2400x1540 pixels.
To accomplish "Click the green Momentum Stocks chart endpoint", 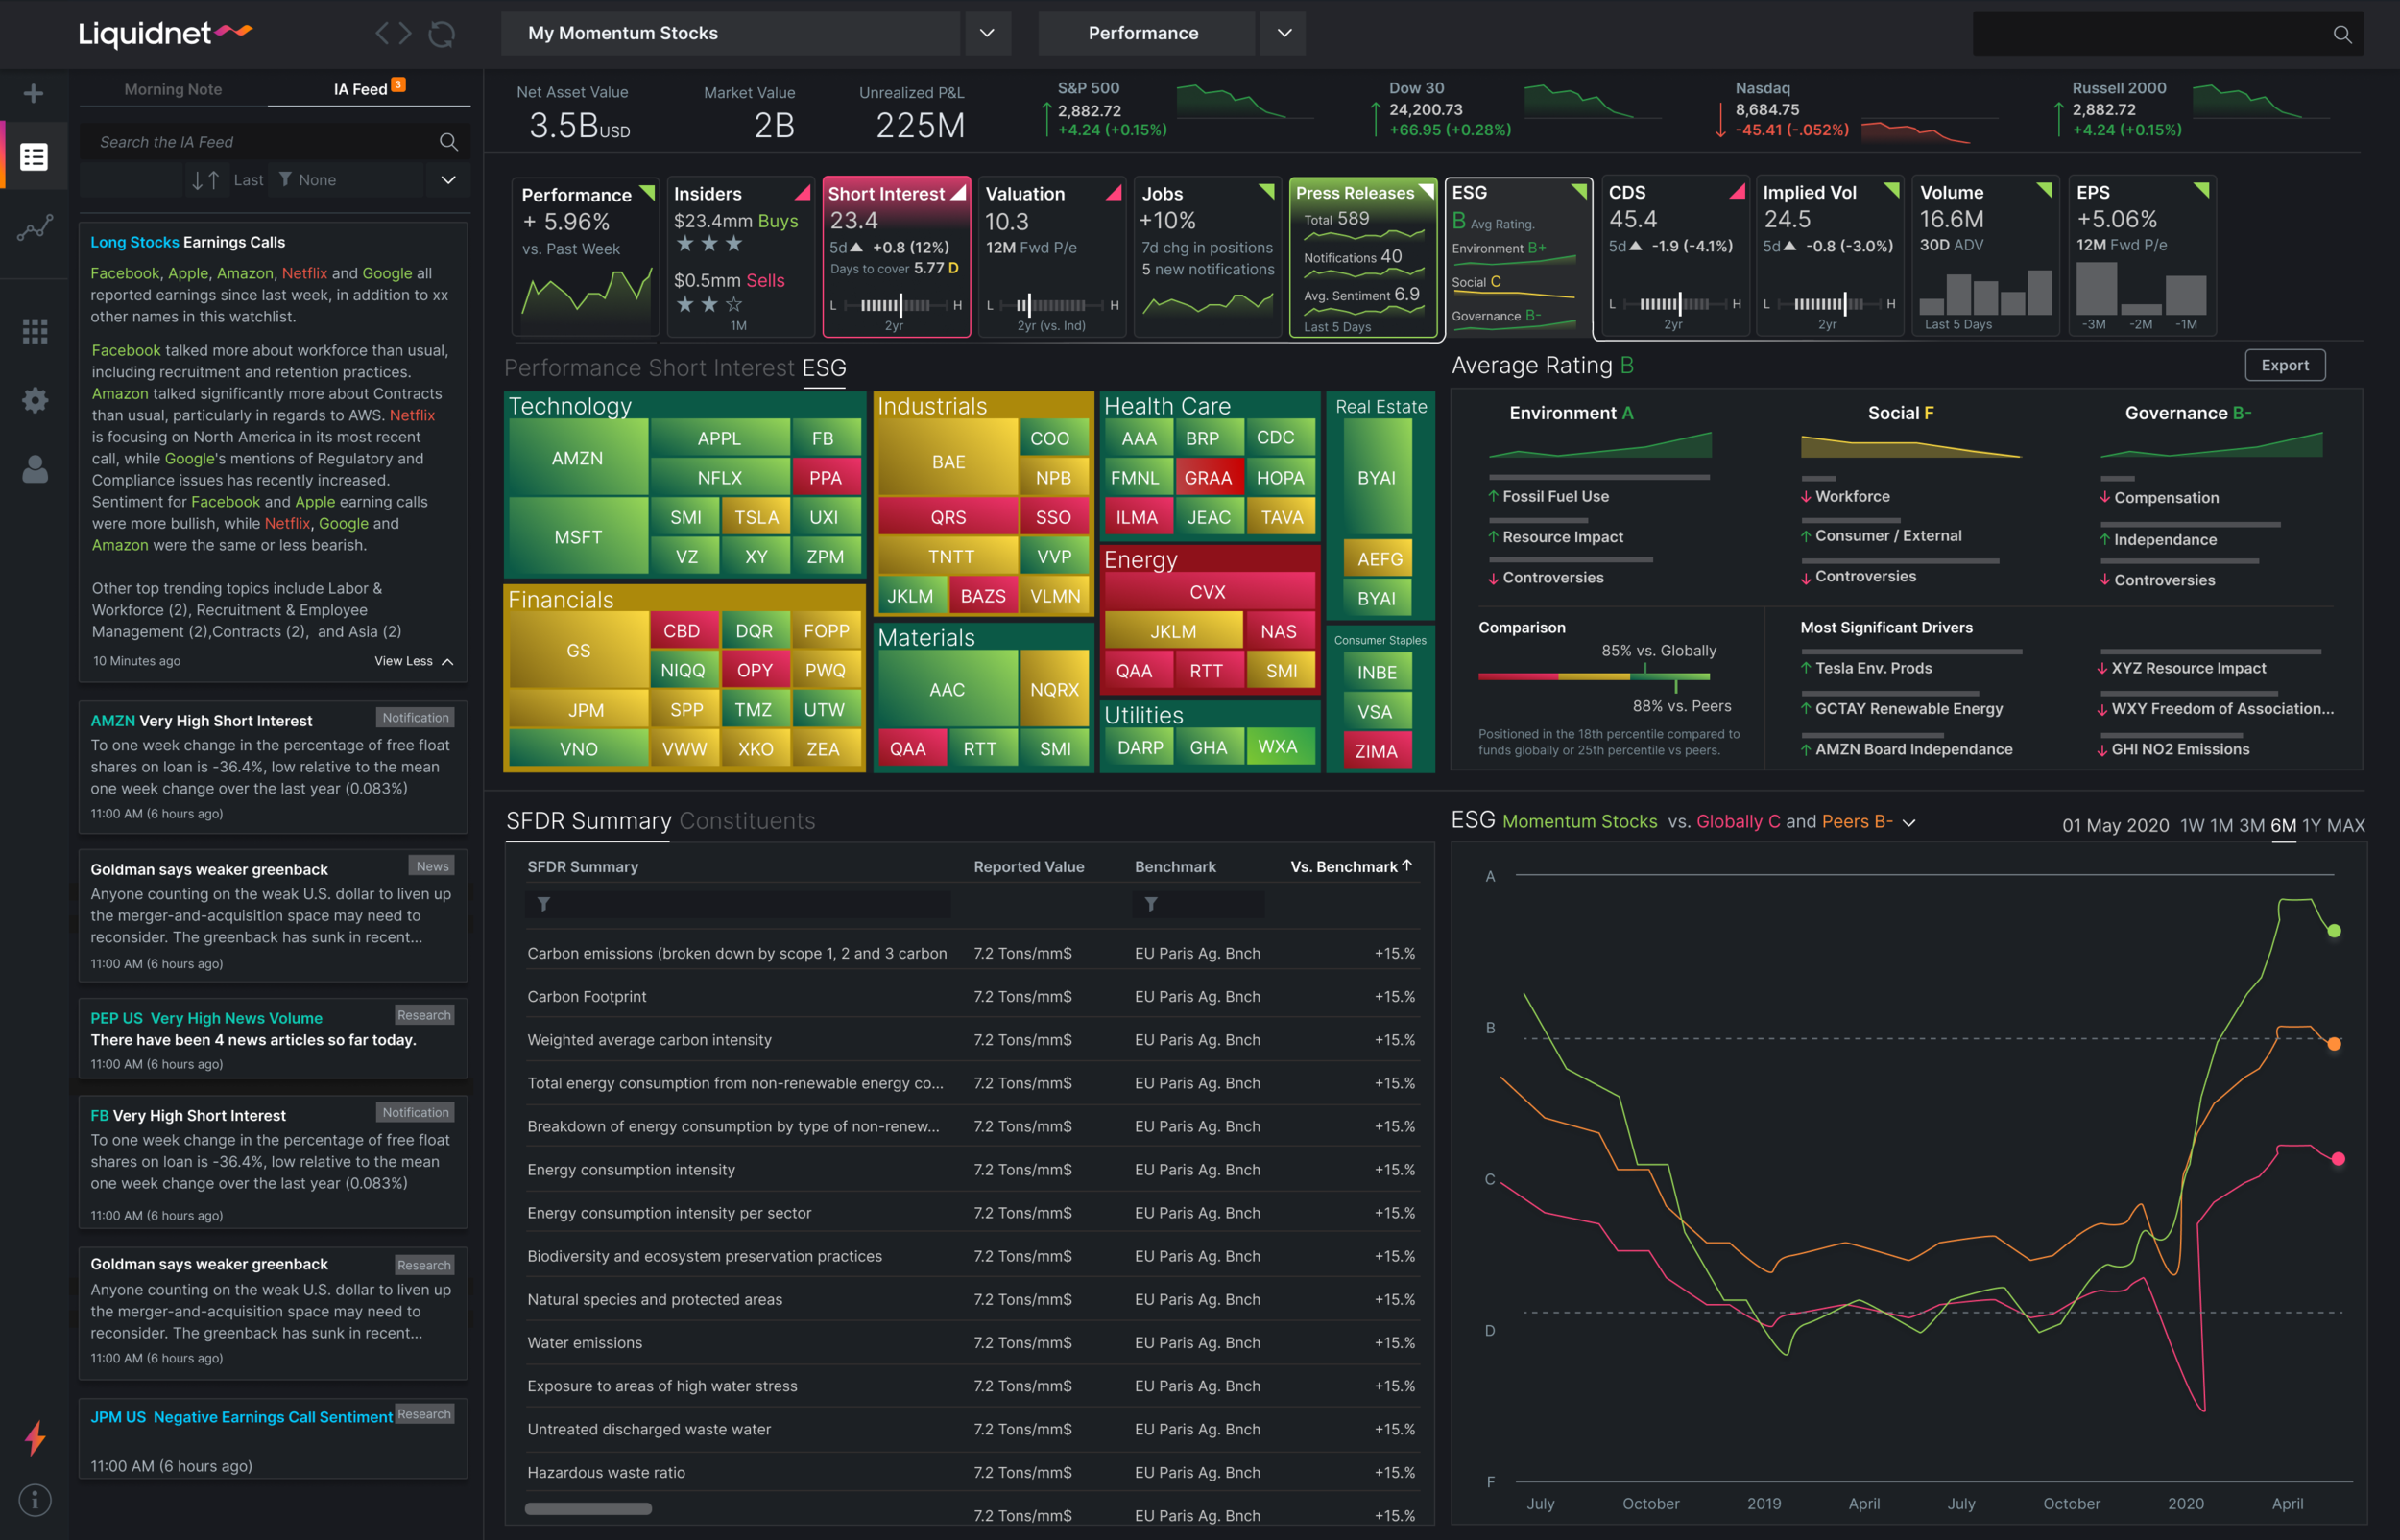I will pyautogui.click(x=2334, y=931).
